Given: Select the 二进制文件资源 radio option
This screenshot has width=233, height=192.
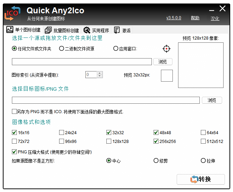Looking at the screenshot, I should click(62, 49).
